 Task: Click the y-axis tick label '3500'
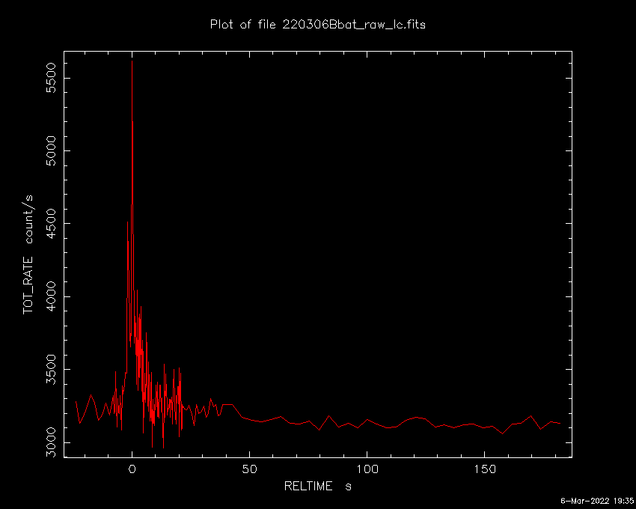(51, 369)
